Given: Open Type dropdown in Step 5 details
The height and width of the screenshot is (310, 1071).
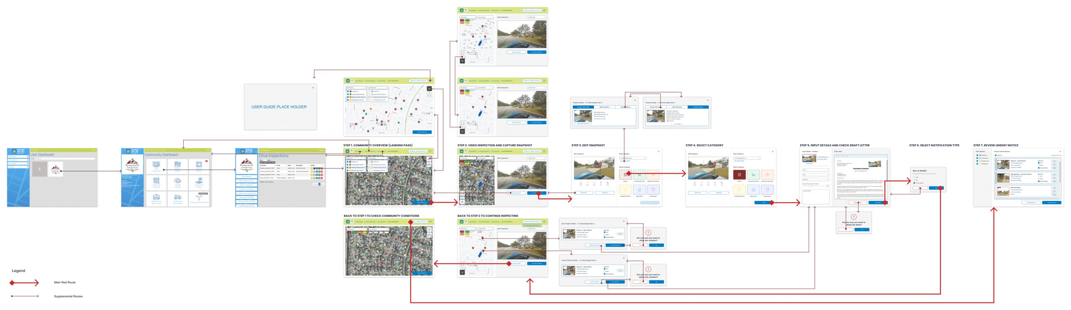Looking at the screenshot, I should coord(816,175).
